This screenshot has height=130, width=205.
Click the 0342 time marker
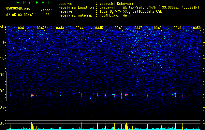41,28
